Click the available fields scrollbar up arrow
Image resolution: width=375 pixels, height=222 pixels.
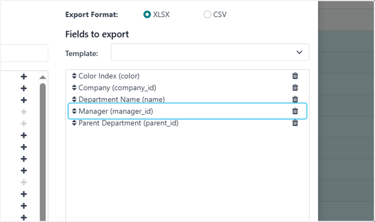pos(43,77)
